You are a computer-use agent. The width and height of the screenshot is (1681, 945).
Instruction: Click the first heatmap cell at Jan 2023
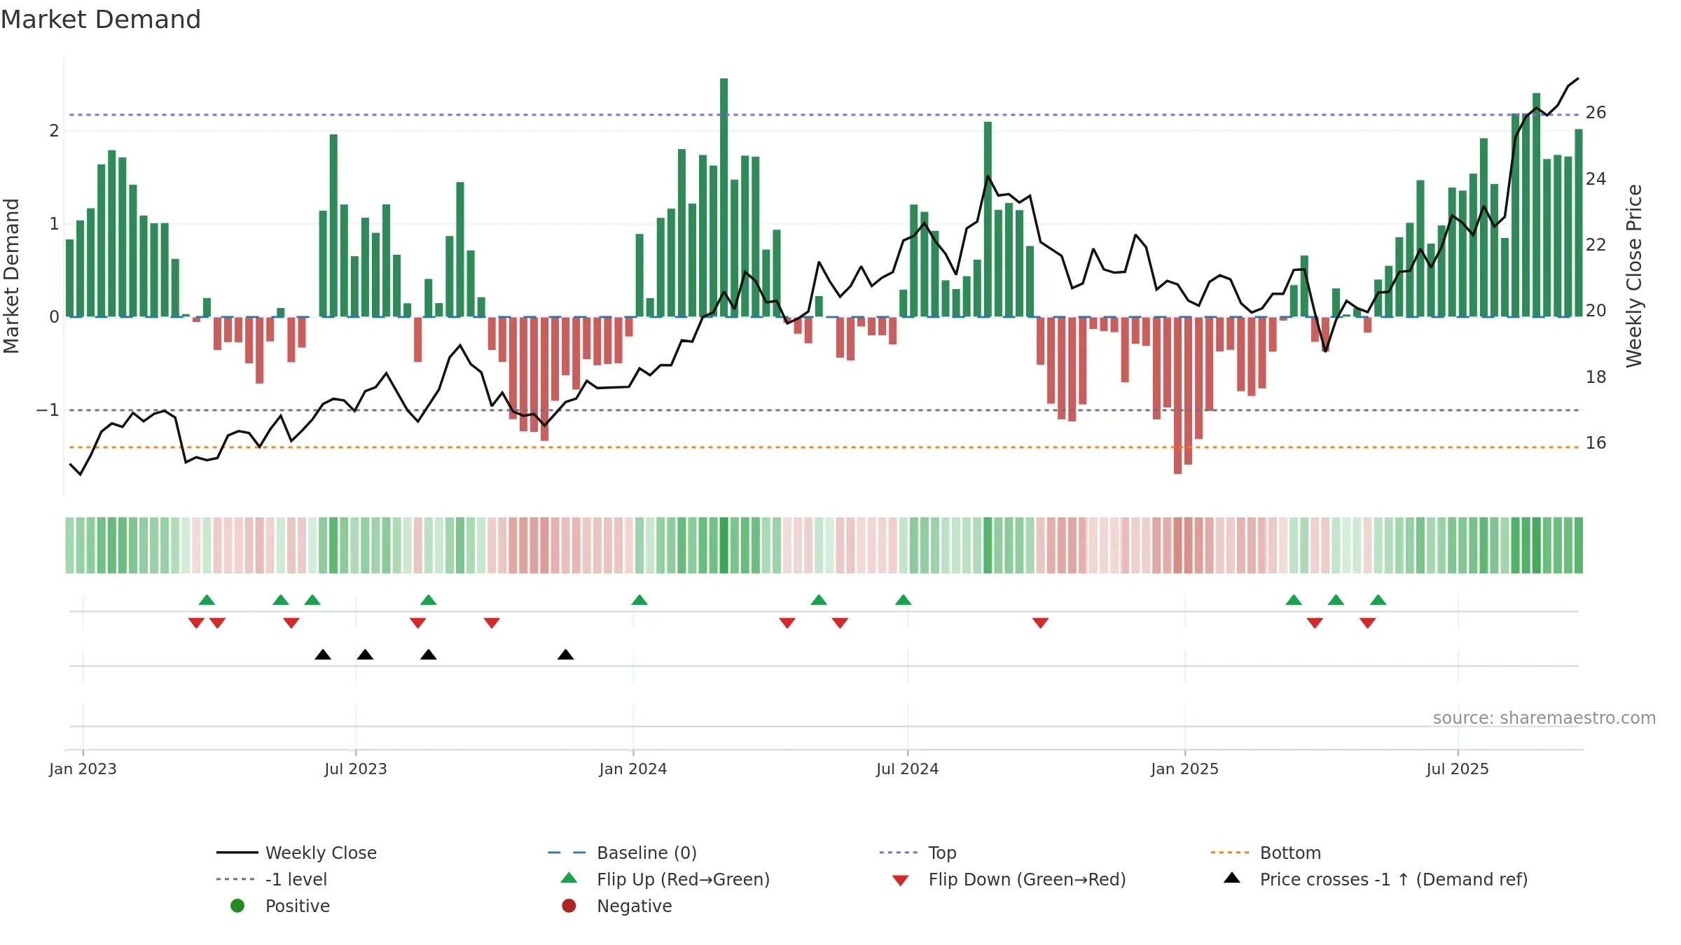pos(69,545)
